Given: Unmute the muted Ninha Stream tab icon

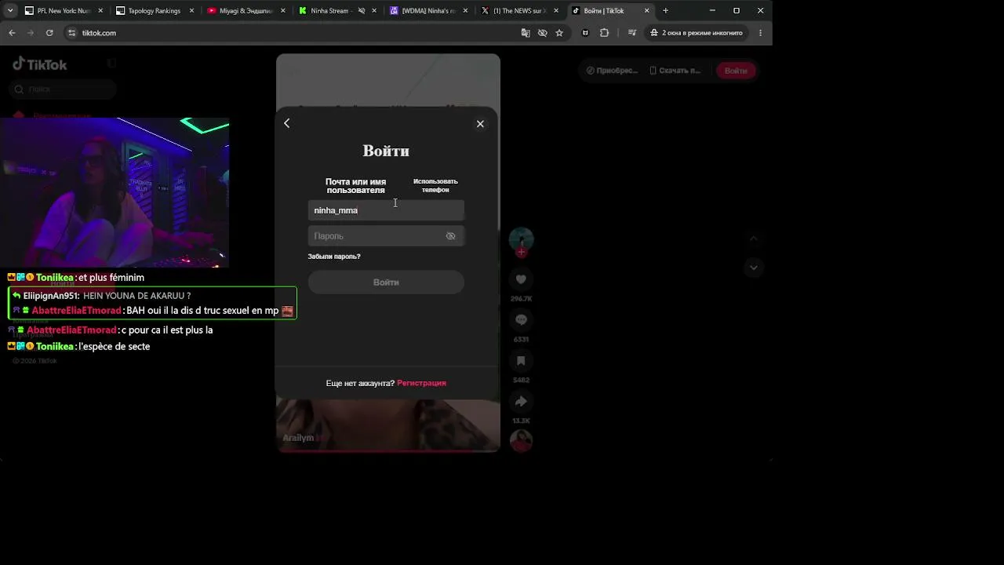Looking at the screenshot, I should [362, 11].
